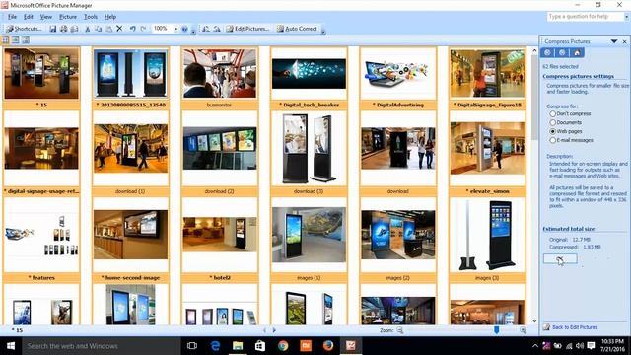Image resolution: width=631 pixels, height=355 pixels.
Task: Click the thumbnail scrollbar down arrow
Action: coord(534,320)
